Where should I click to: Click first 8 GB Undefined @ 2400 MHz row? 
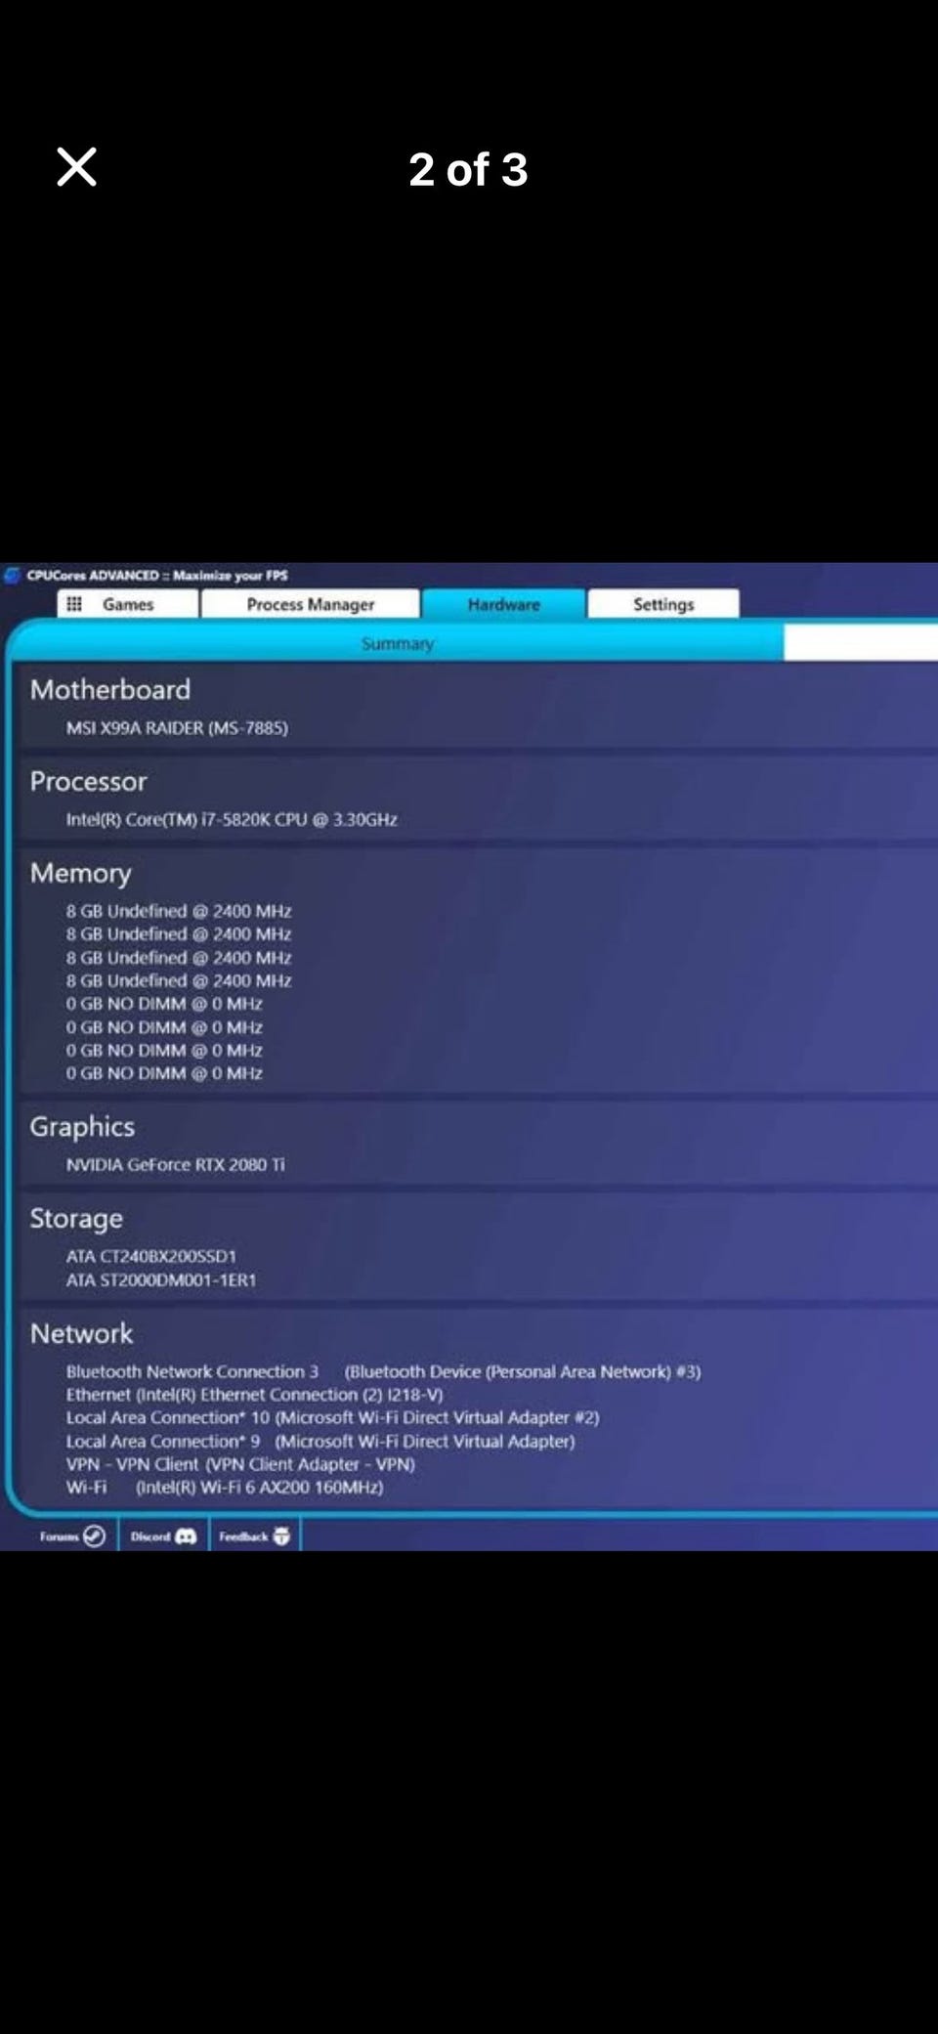(179, 911)
